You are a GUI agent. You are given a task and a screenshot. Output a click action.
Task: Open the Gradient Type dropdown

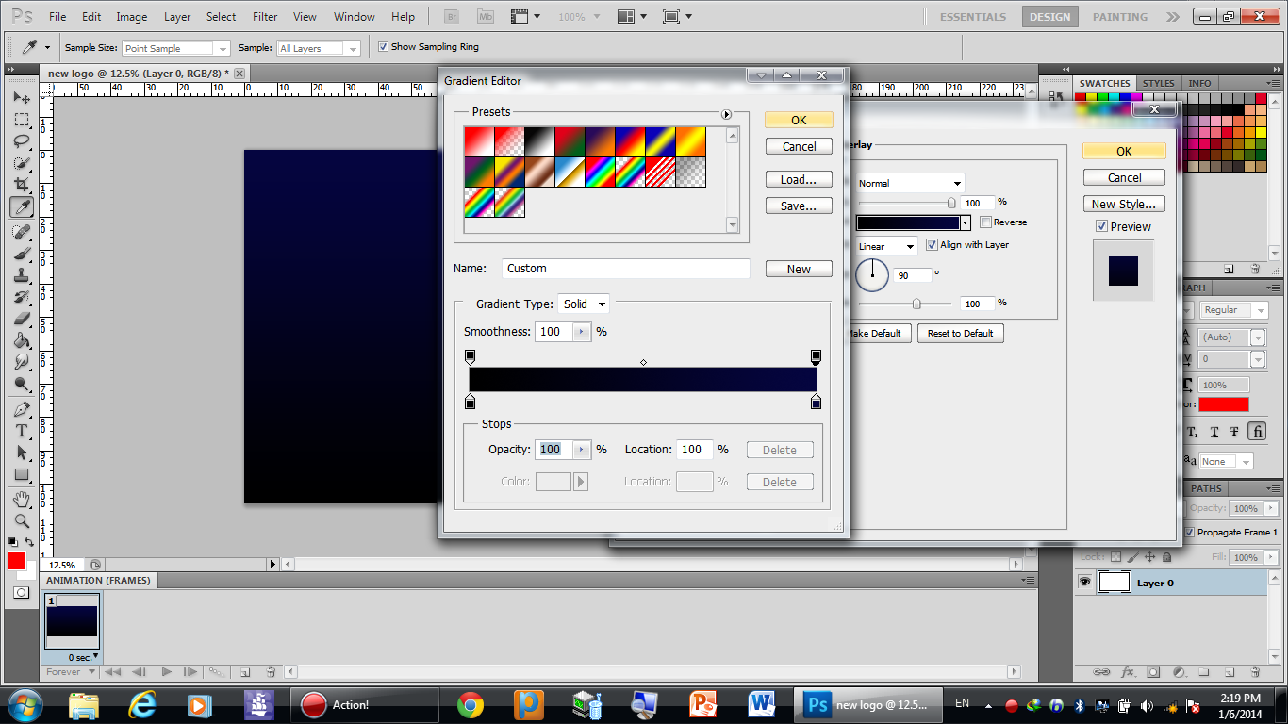pos(584,304)
